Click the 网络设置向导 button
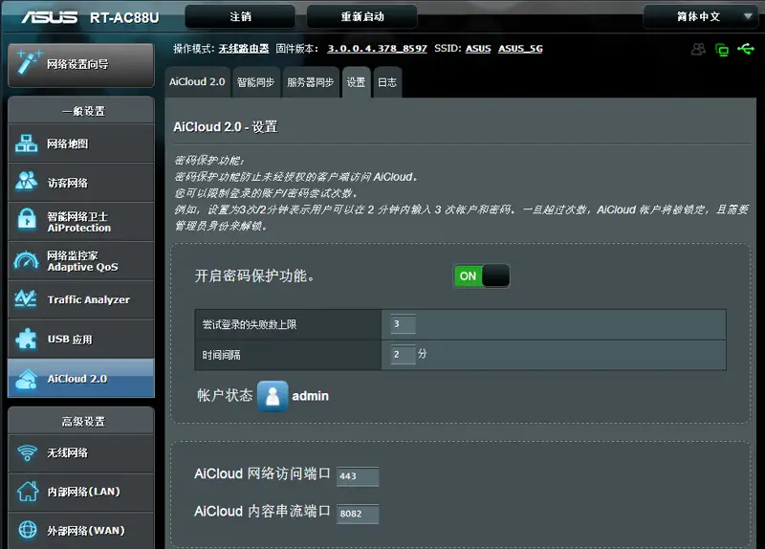The height and width of the screenshot is (549, 765). (81, 65)
